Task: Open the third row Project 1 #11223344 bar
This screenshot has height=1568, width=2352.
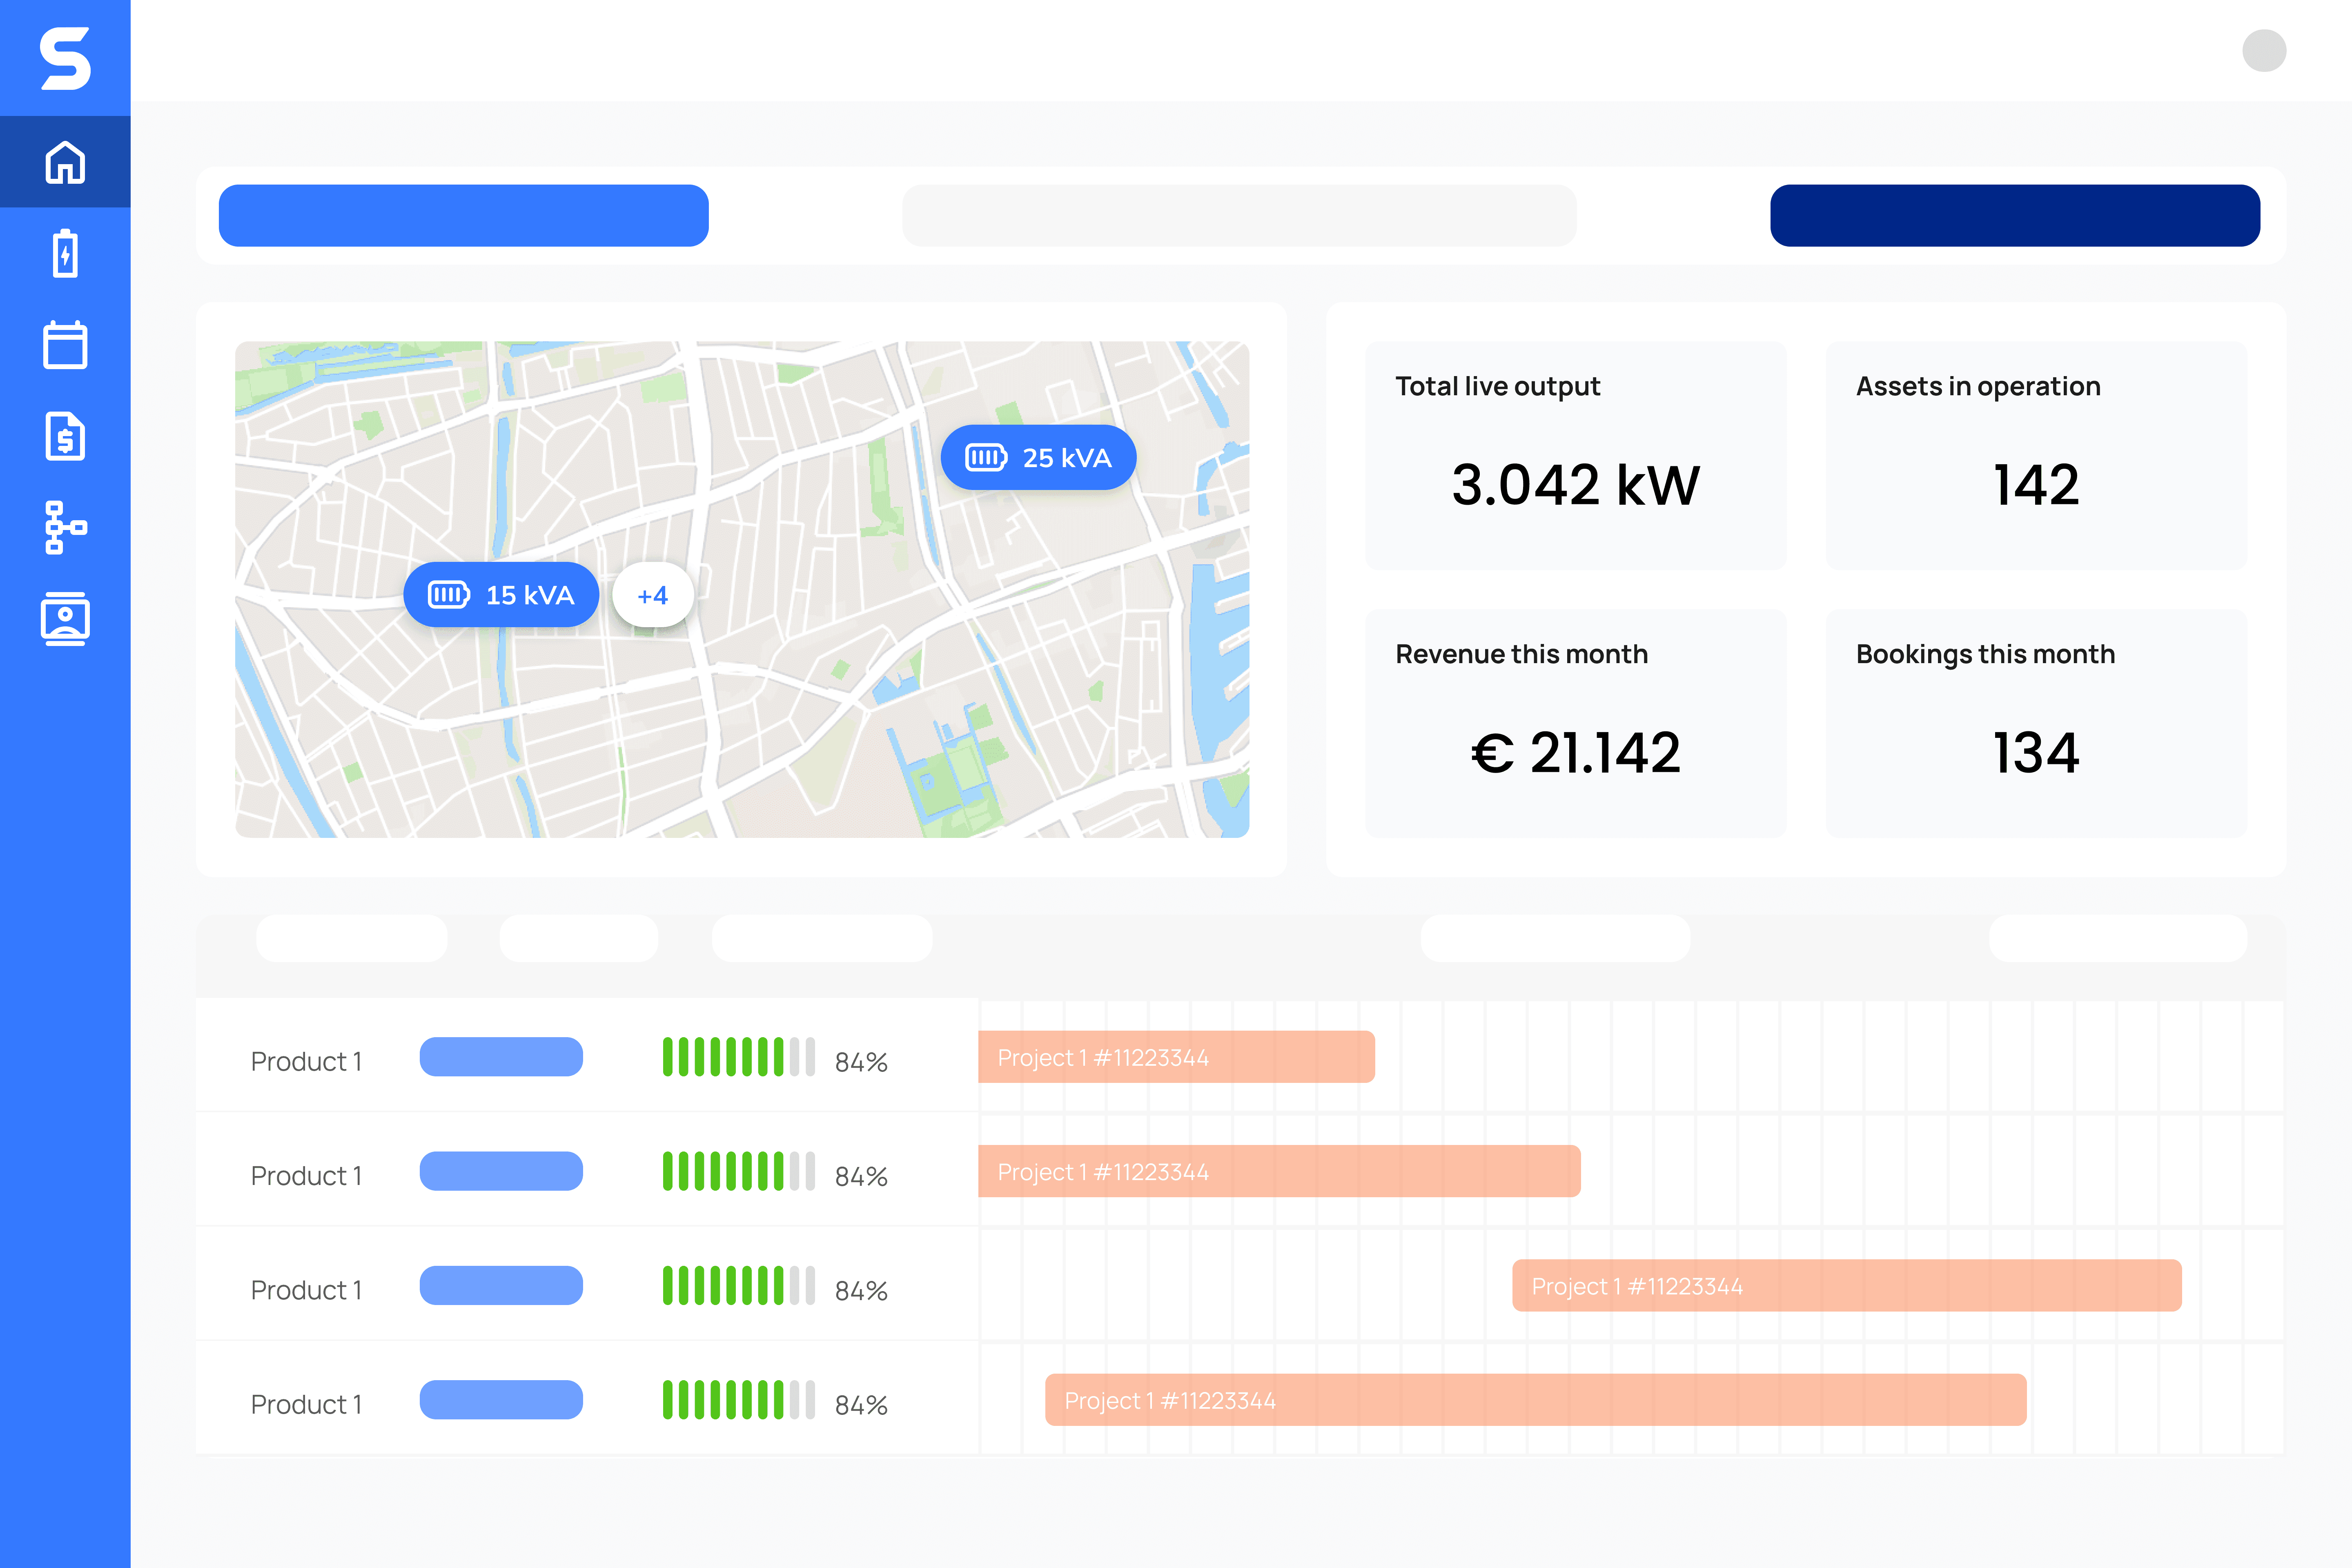Action: (x=1847, y=1286)
